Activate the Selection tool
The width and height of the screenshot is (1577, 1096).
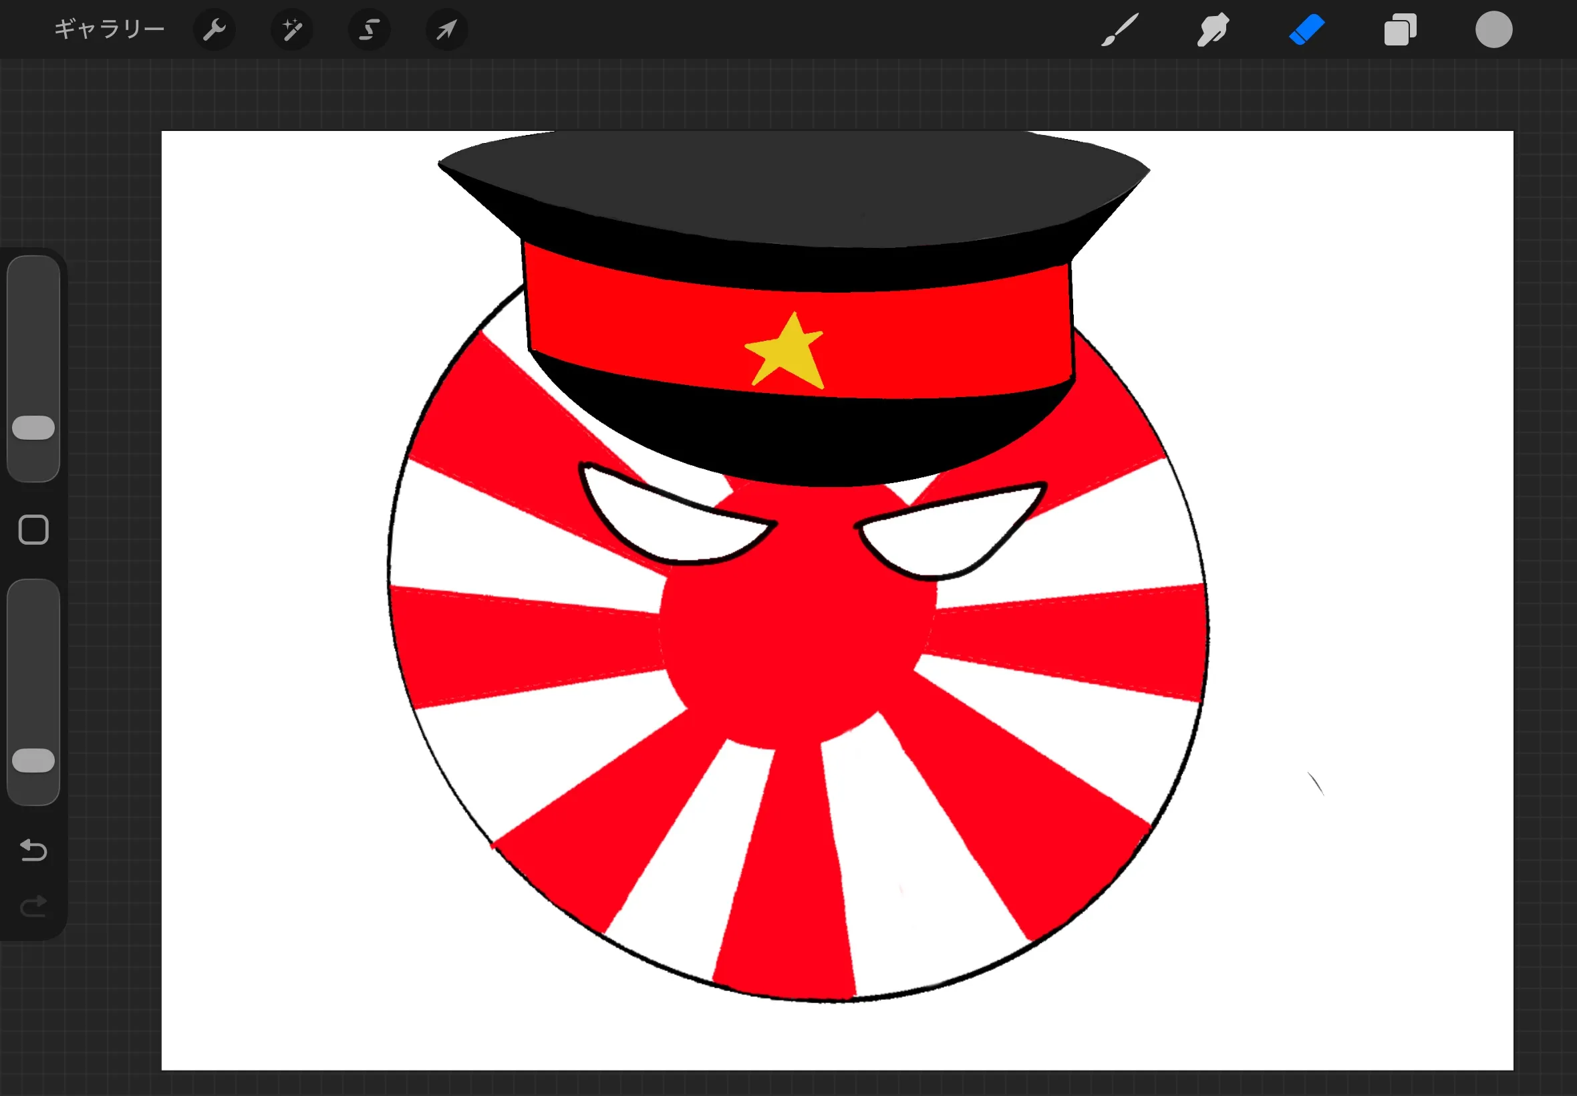click(370, 29)
